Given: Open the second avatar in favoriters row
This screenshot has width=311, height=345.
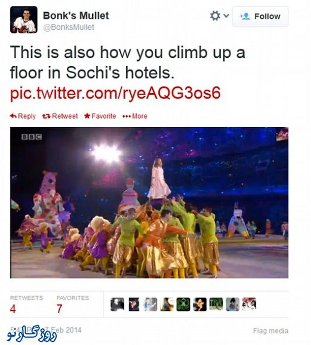Looking at the screenshot, I should [134, 304].
